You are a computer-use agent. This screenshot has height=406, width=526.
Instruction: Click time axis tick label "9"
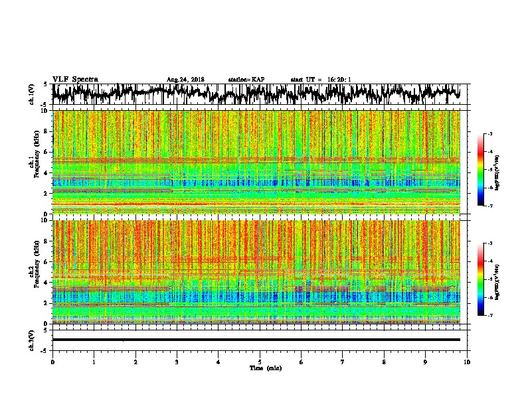(425, 362)
